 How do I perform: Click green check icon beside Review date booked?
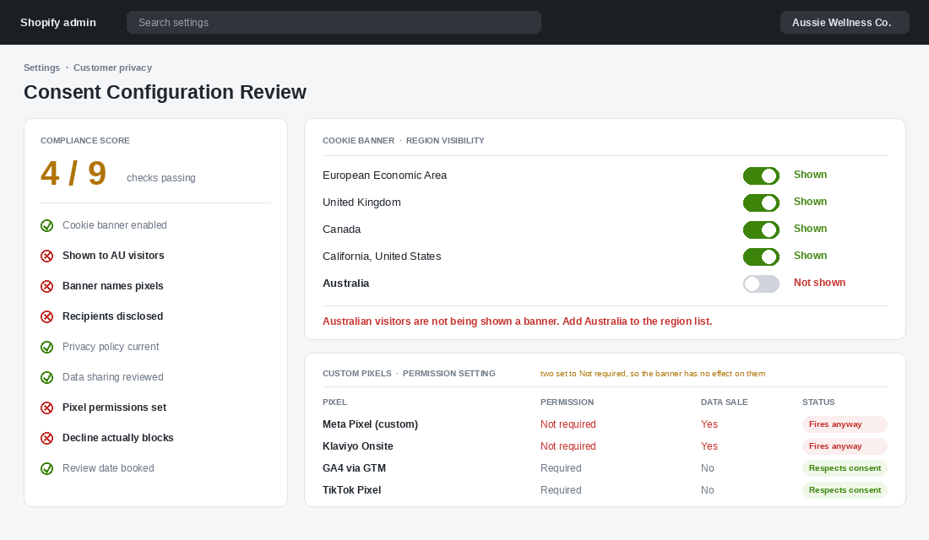[46, 469]
